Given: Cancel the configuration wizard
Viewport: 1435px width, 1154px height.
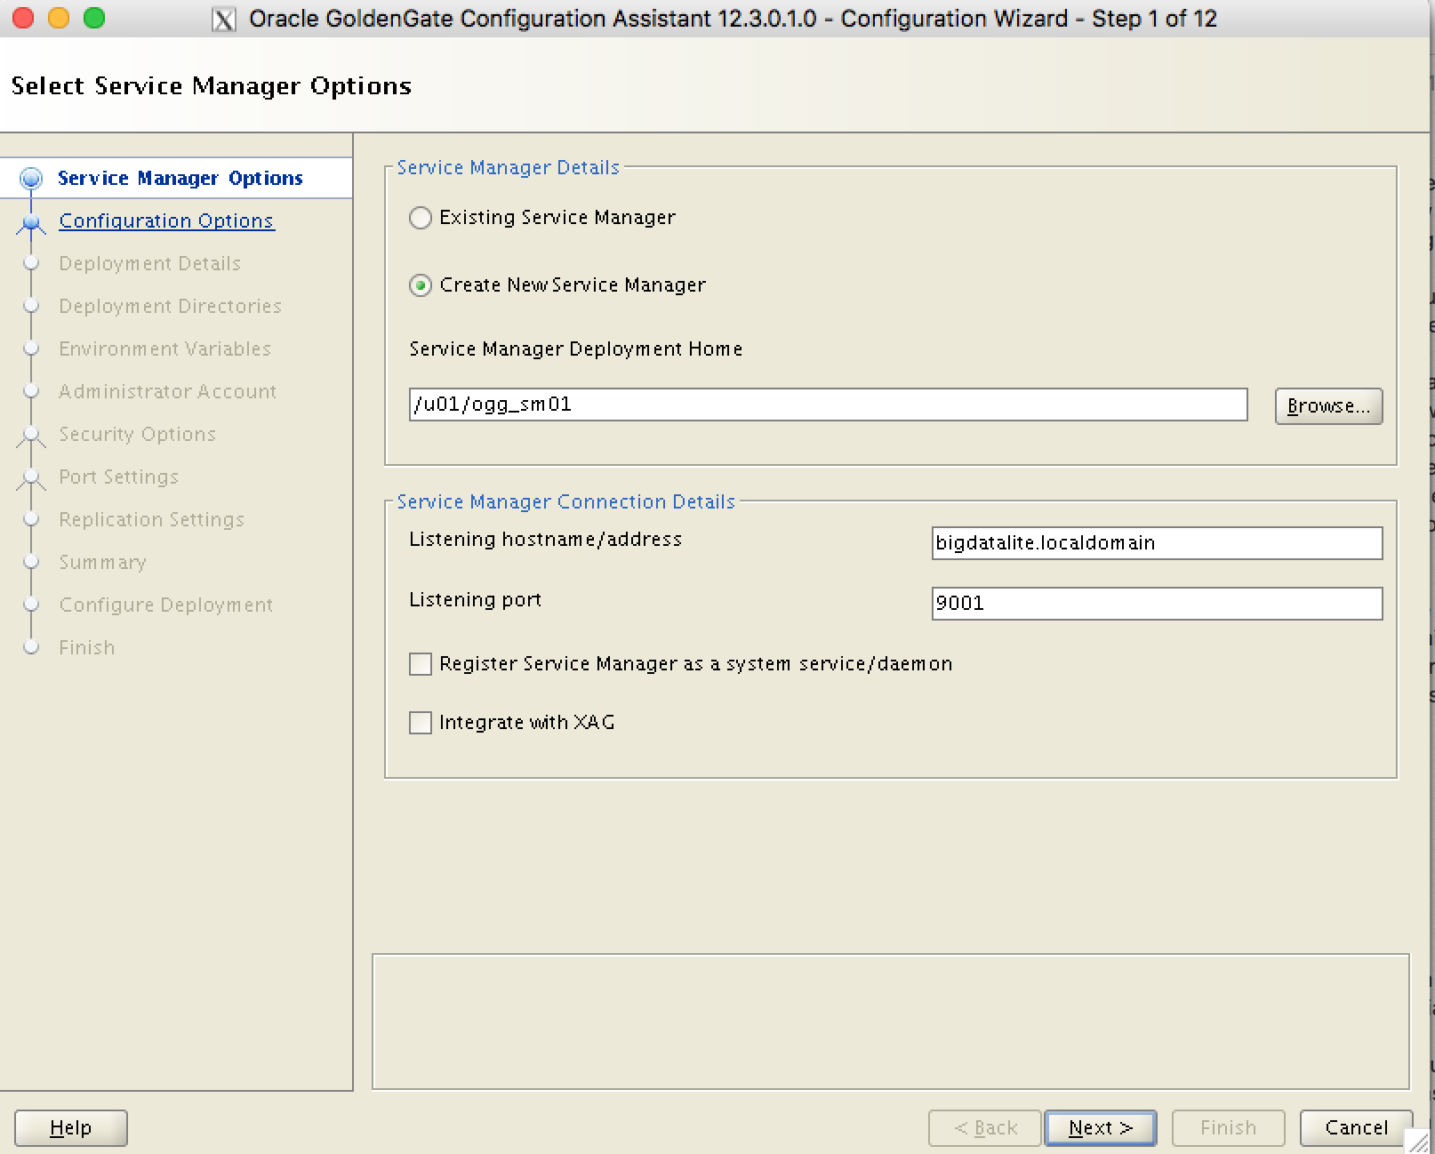Looking at the screenshot, I should [1356, 1127].
